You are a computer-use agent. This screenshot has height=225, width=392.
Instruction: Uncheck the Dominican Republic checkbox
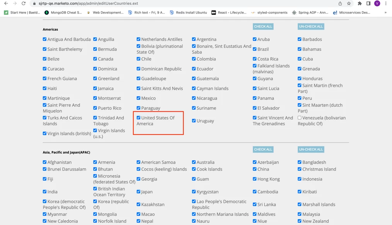(x=138, y=69)
